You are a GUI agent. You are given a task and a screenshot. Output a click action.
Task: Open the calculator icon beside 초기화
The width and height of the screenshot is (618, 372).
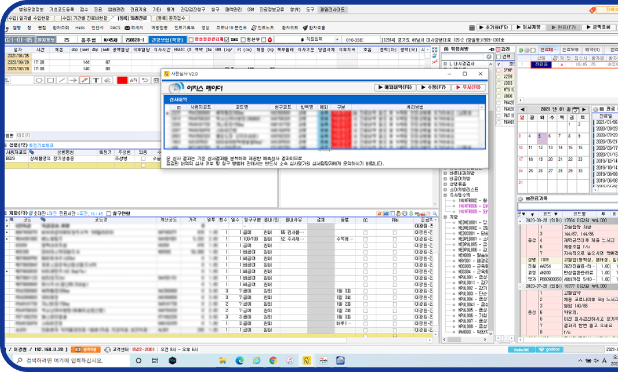(472, 28)
